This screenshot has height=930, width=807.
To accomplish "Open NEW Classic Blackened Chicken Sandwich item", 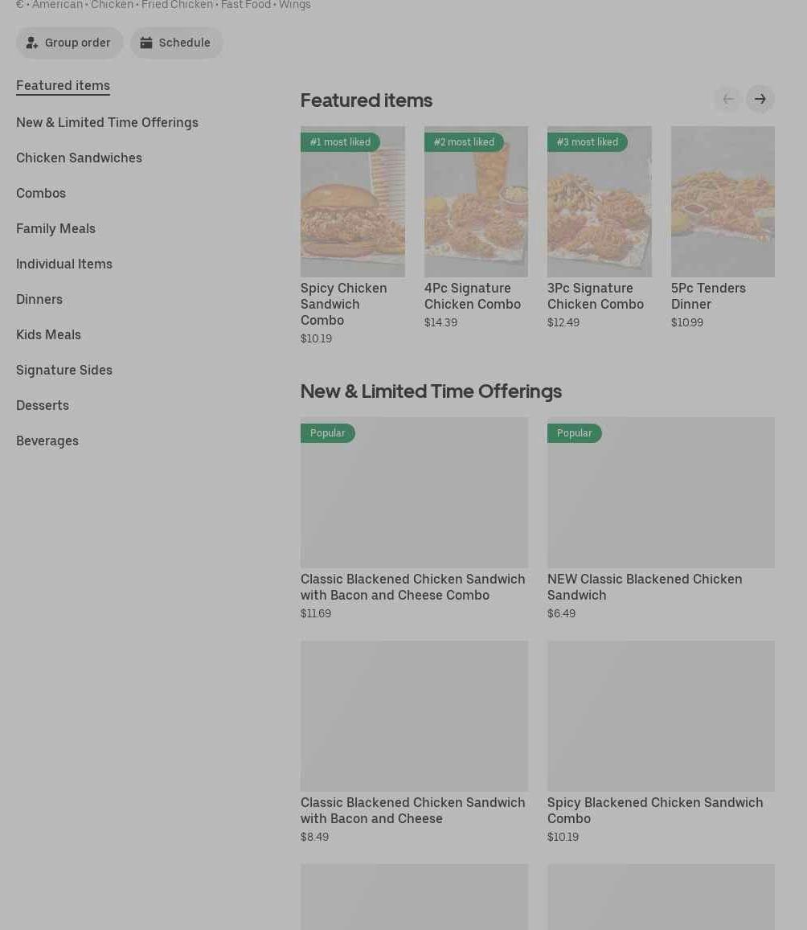I will click(x=660, y=493).
